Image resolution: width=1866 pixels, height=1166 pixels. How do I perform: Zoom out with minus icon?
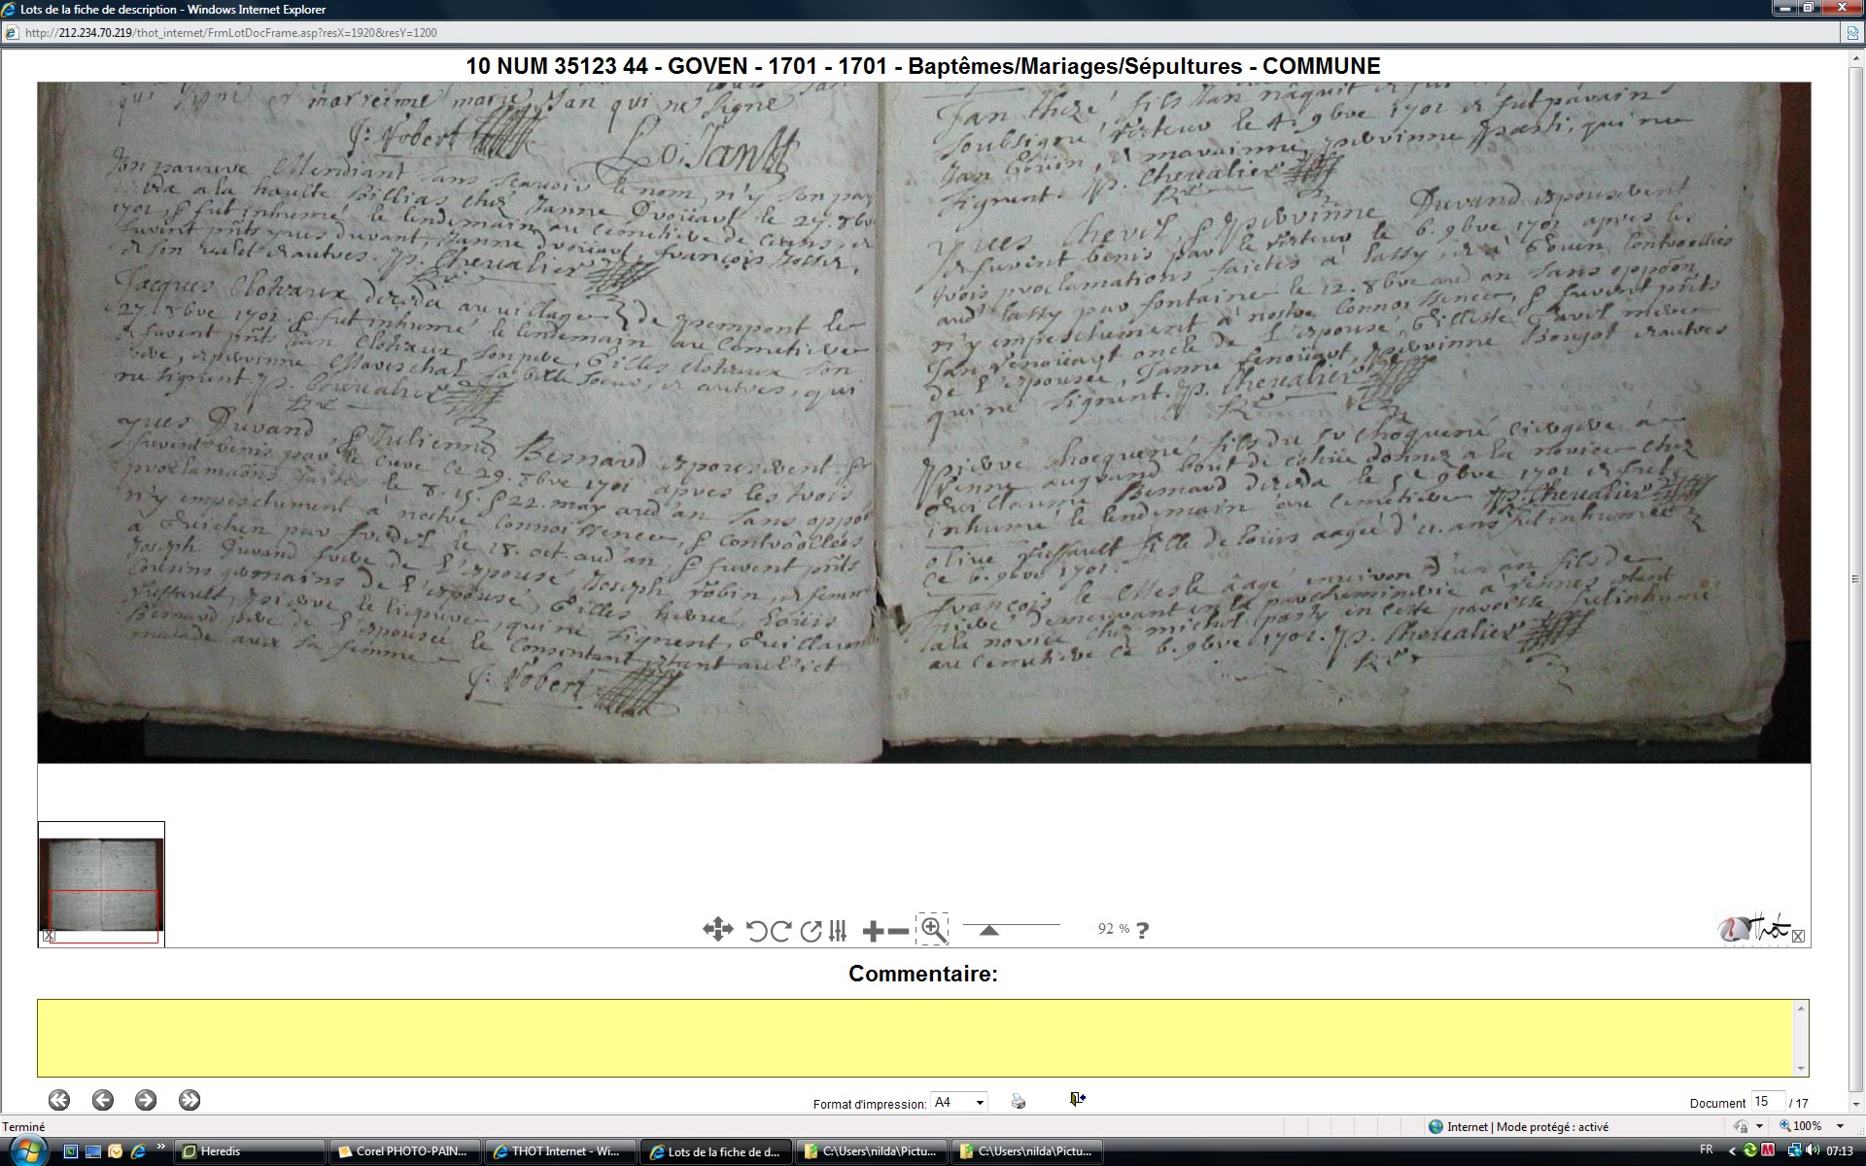coord(899,931)
